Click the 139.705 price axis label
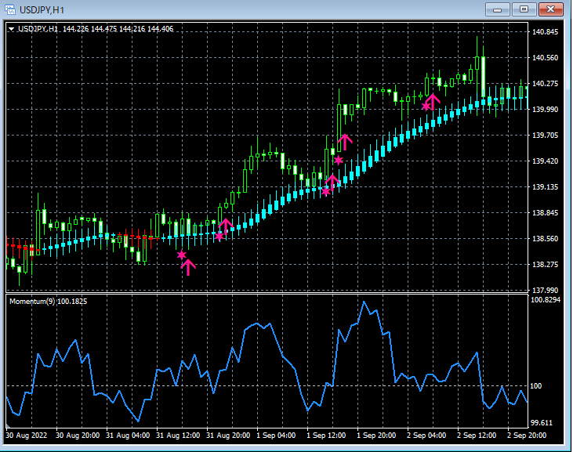 (x=546, y=136)
